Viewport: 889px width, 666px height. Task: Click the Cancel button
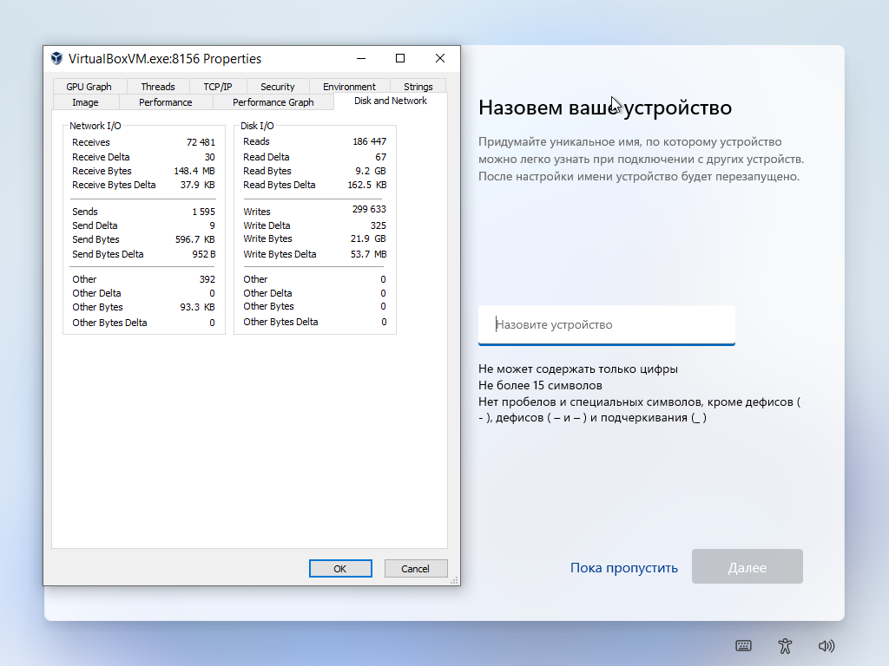(416, 569)
